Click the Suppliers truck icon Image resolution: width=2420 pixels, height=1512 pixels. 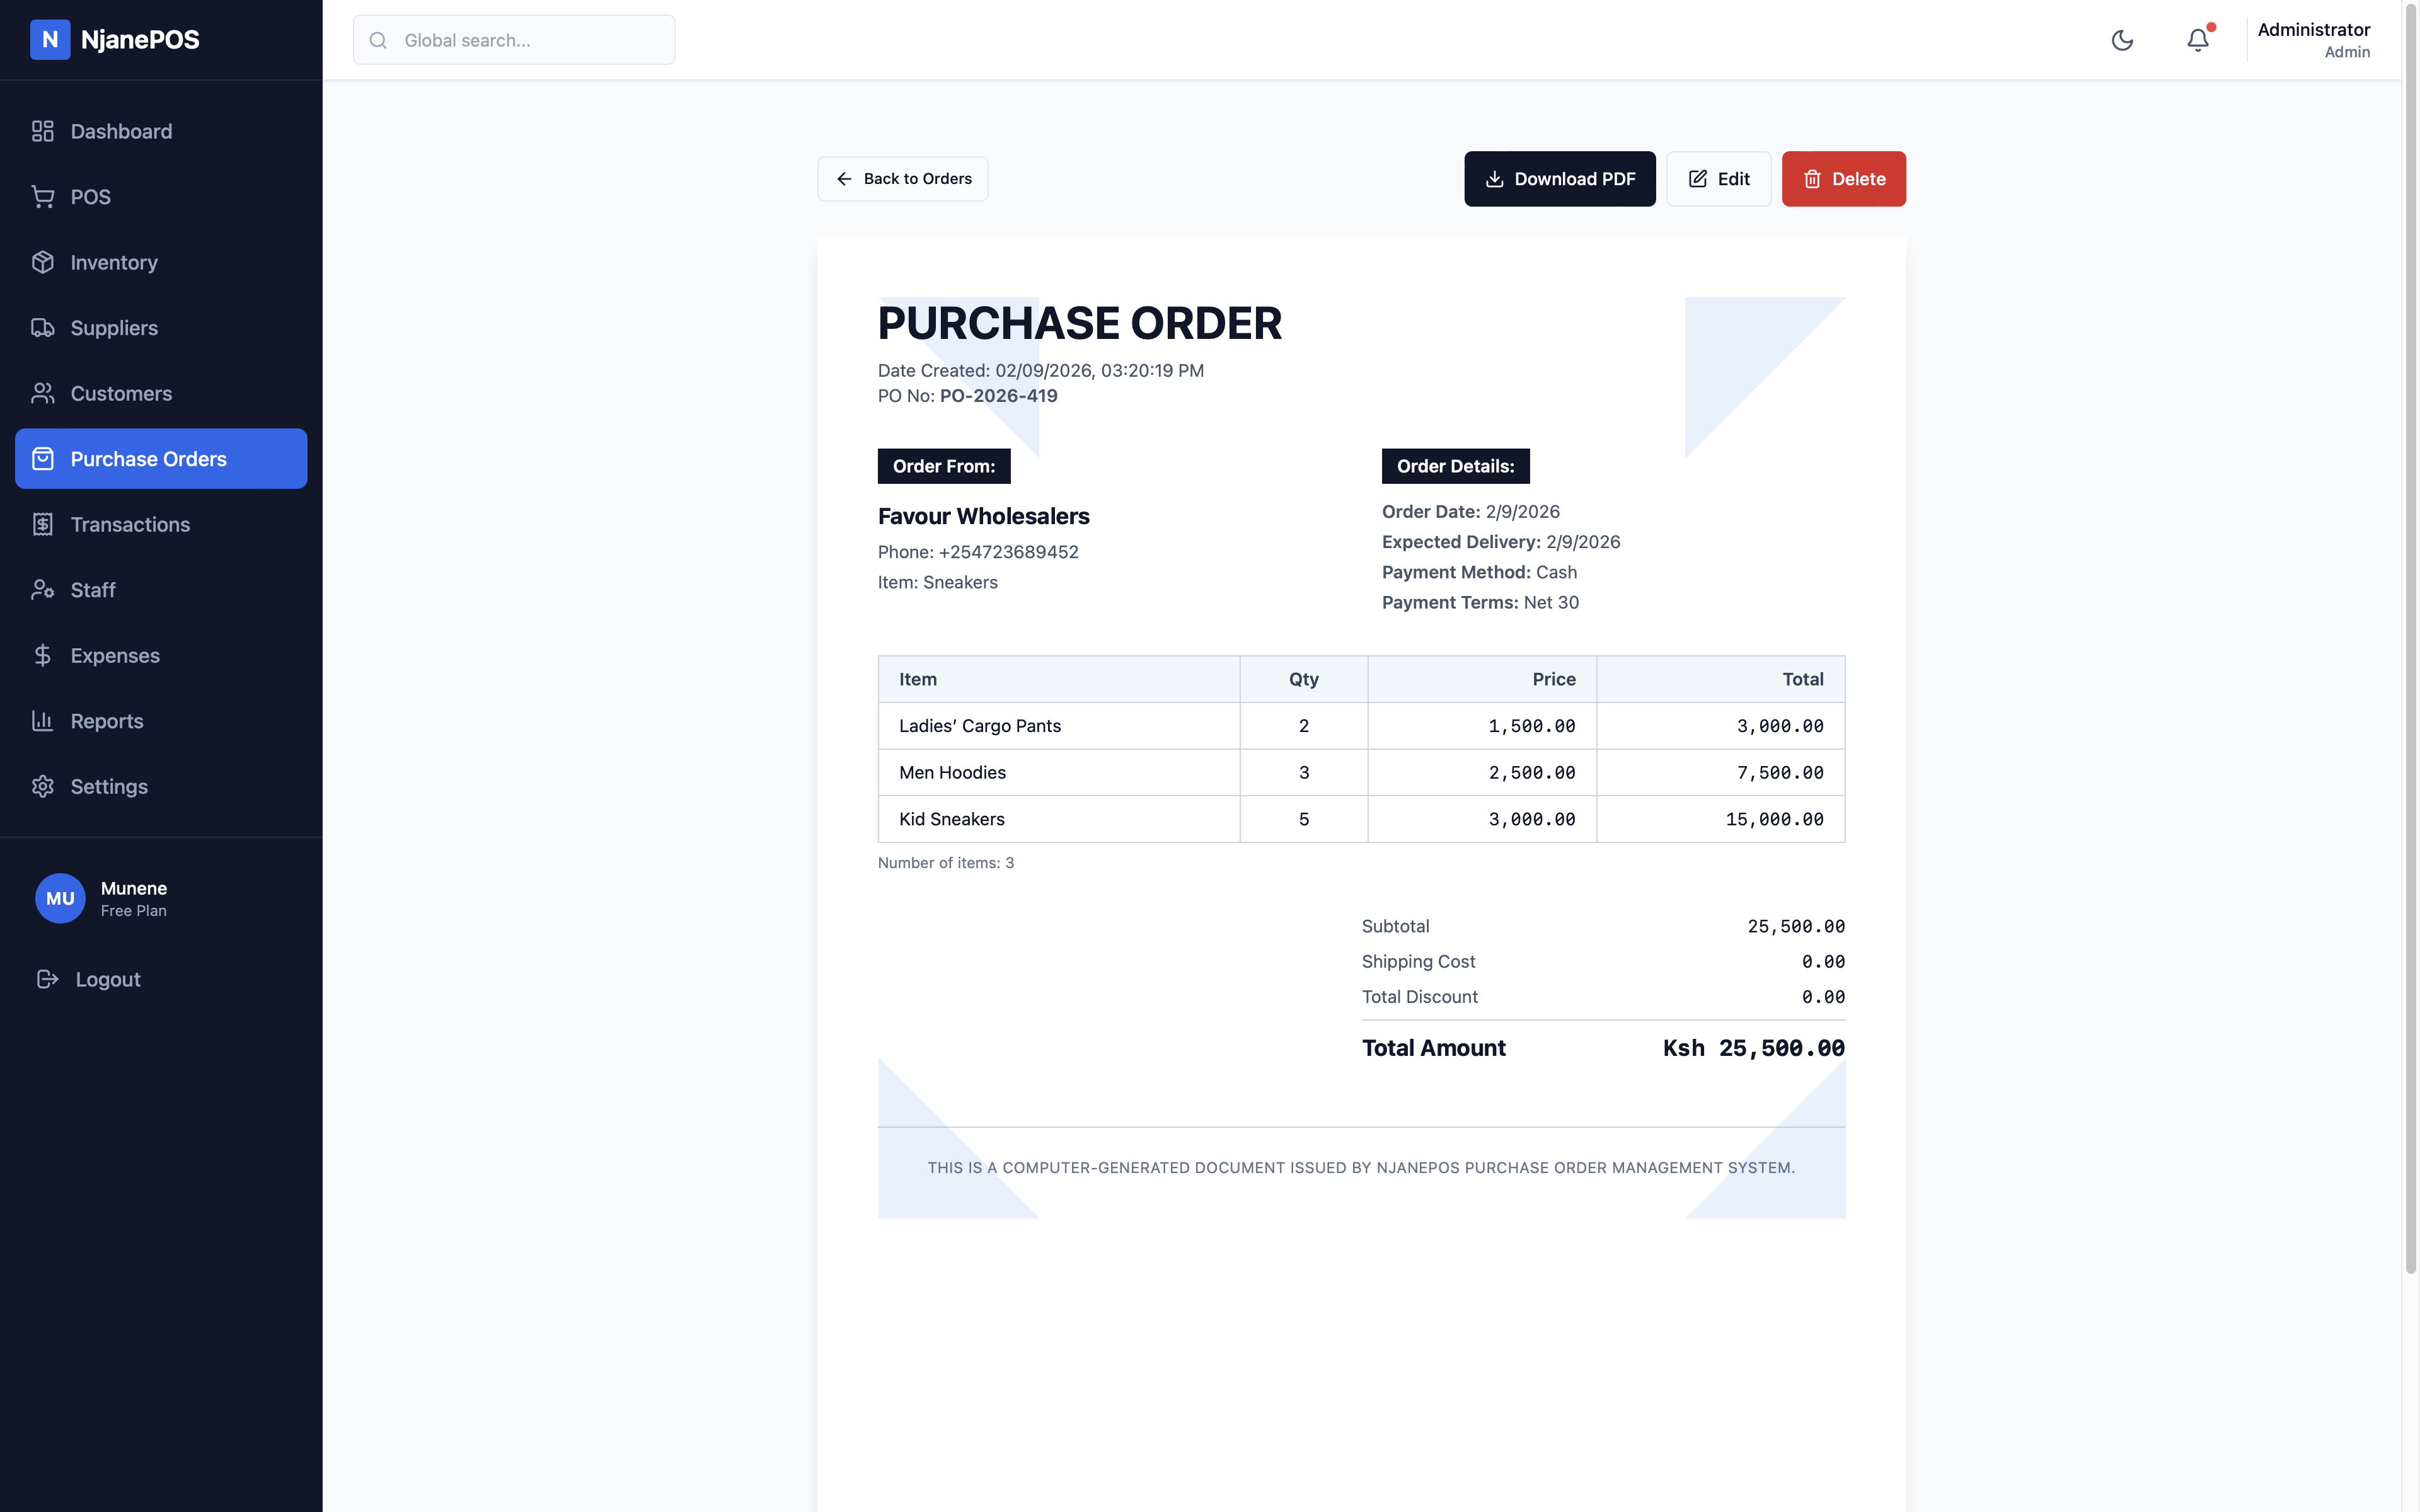click(x=43, y=327)
